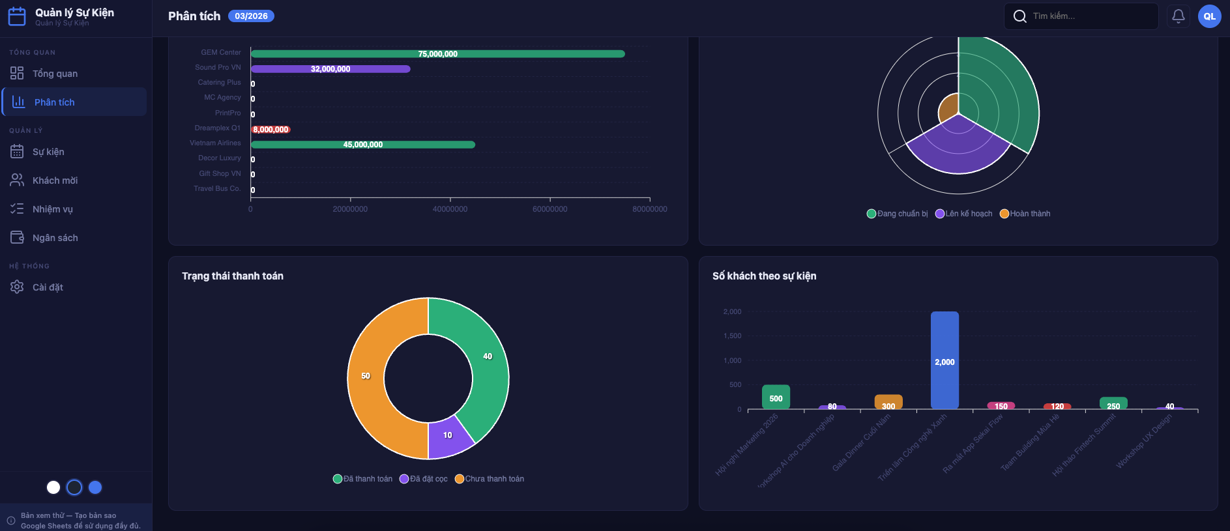
Task: Go to the Phân tích menu item
Action: click(55, 102)
